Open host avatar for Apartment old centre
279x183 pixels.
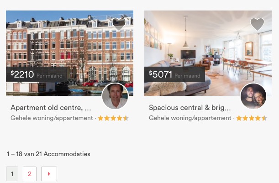click(x=115, y=96)
